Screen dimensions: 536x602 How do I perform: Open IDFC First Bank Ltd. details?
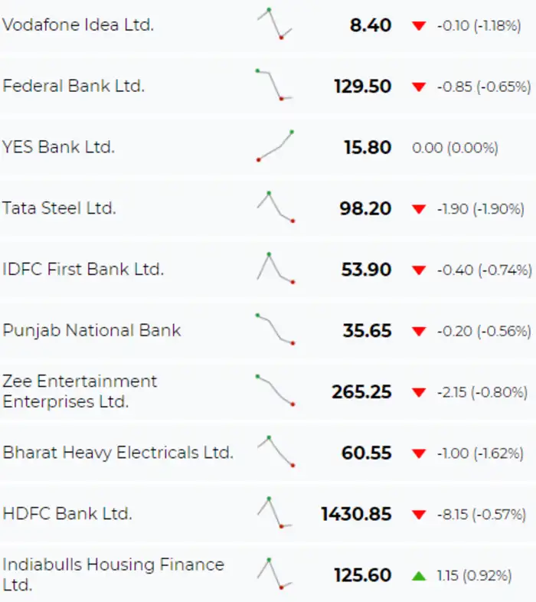(83, 270)
